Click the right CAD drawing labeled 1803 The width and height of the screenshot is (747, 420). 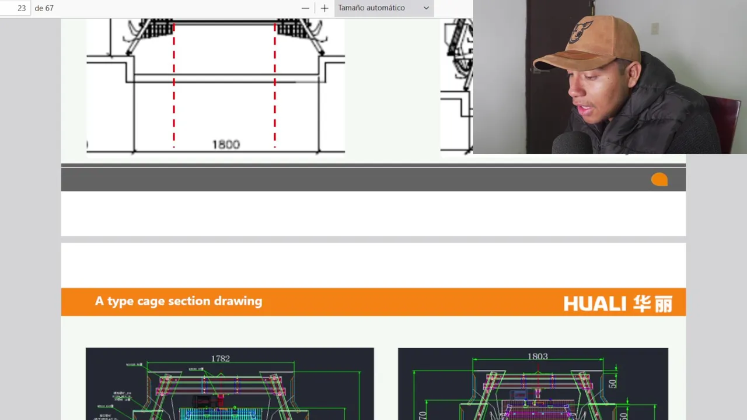(533, 384)
